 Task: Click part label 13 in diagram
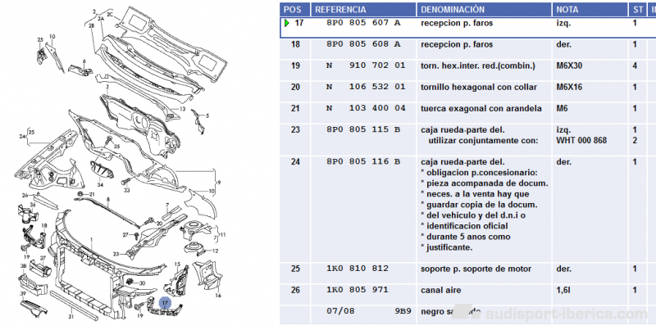click(x=182, y=109)
